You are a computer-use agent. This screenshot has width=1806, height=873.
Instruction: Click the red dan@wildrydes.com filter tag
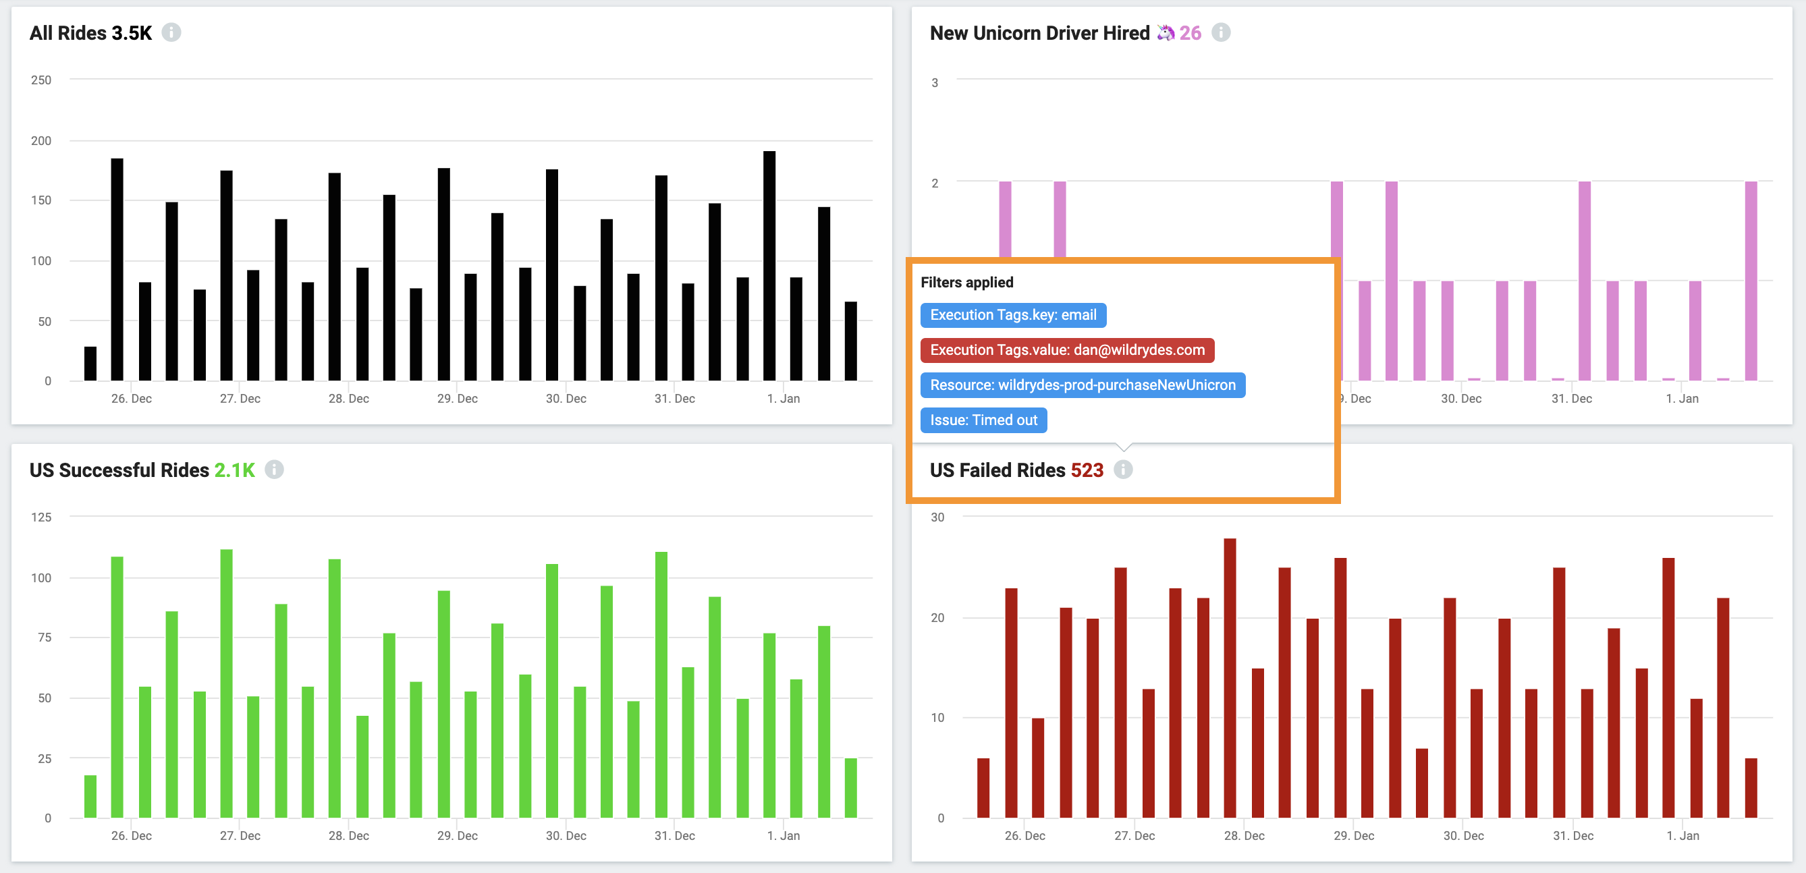(1066, 350)
